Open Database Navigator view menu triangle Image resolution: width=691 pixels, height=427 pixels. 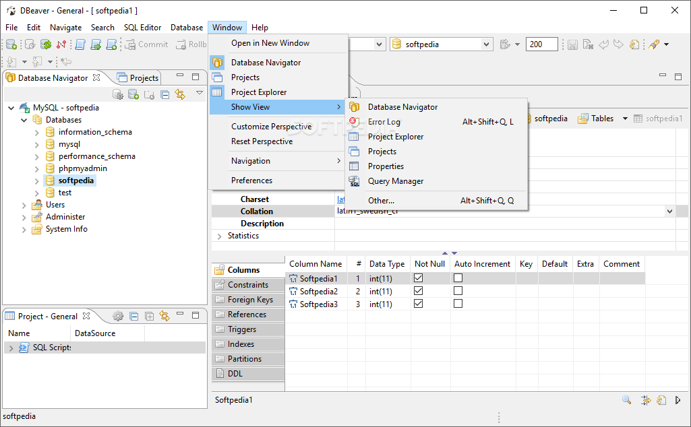pyautogui.click(x=199, y=93)
